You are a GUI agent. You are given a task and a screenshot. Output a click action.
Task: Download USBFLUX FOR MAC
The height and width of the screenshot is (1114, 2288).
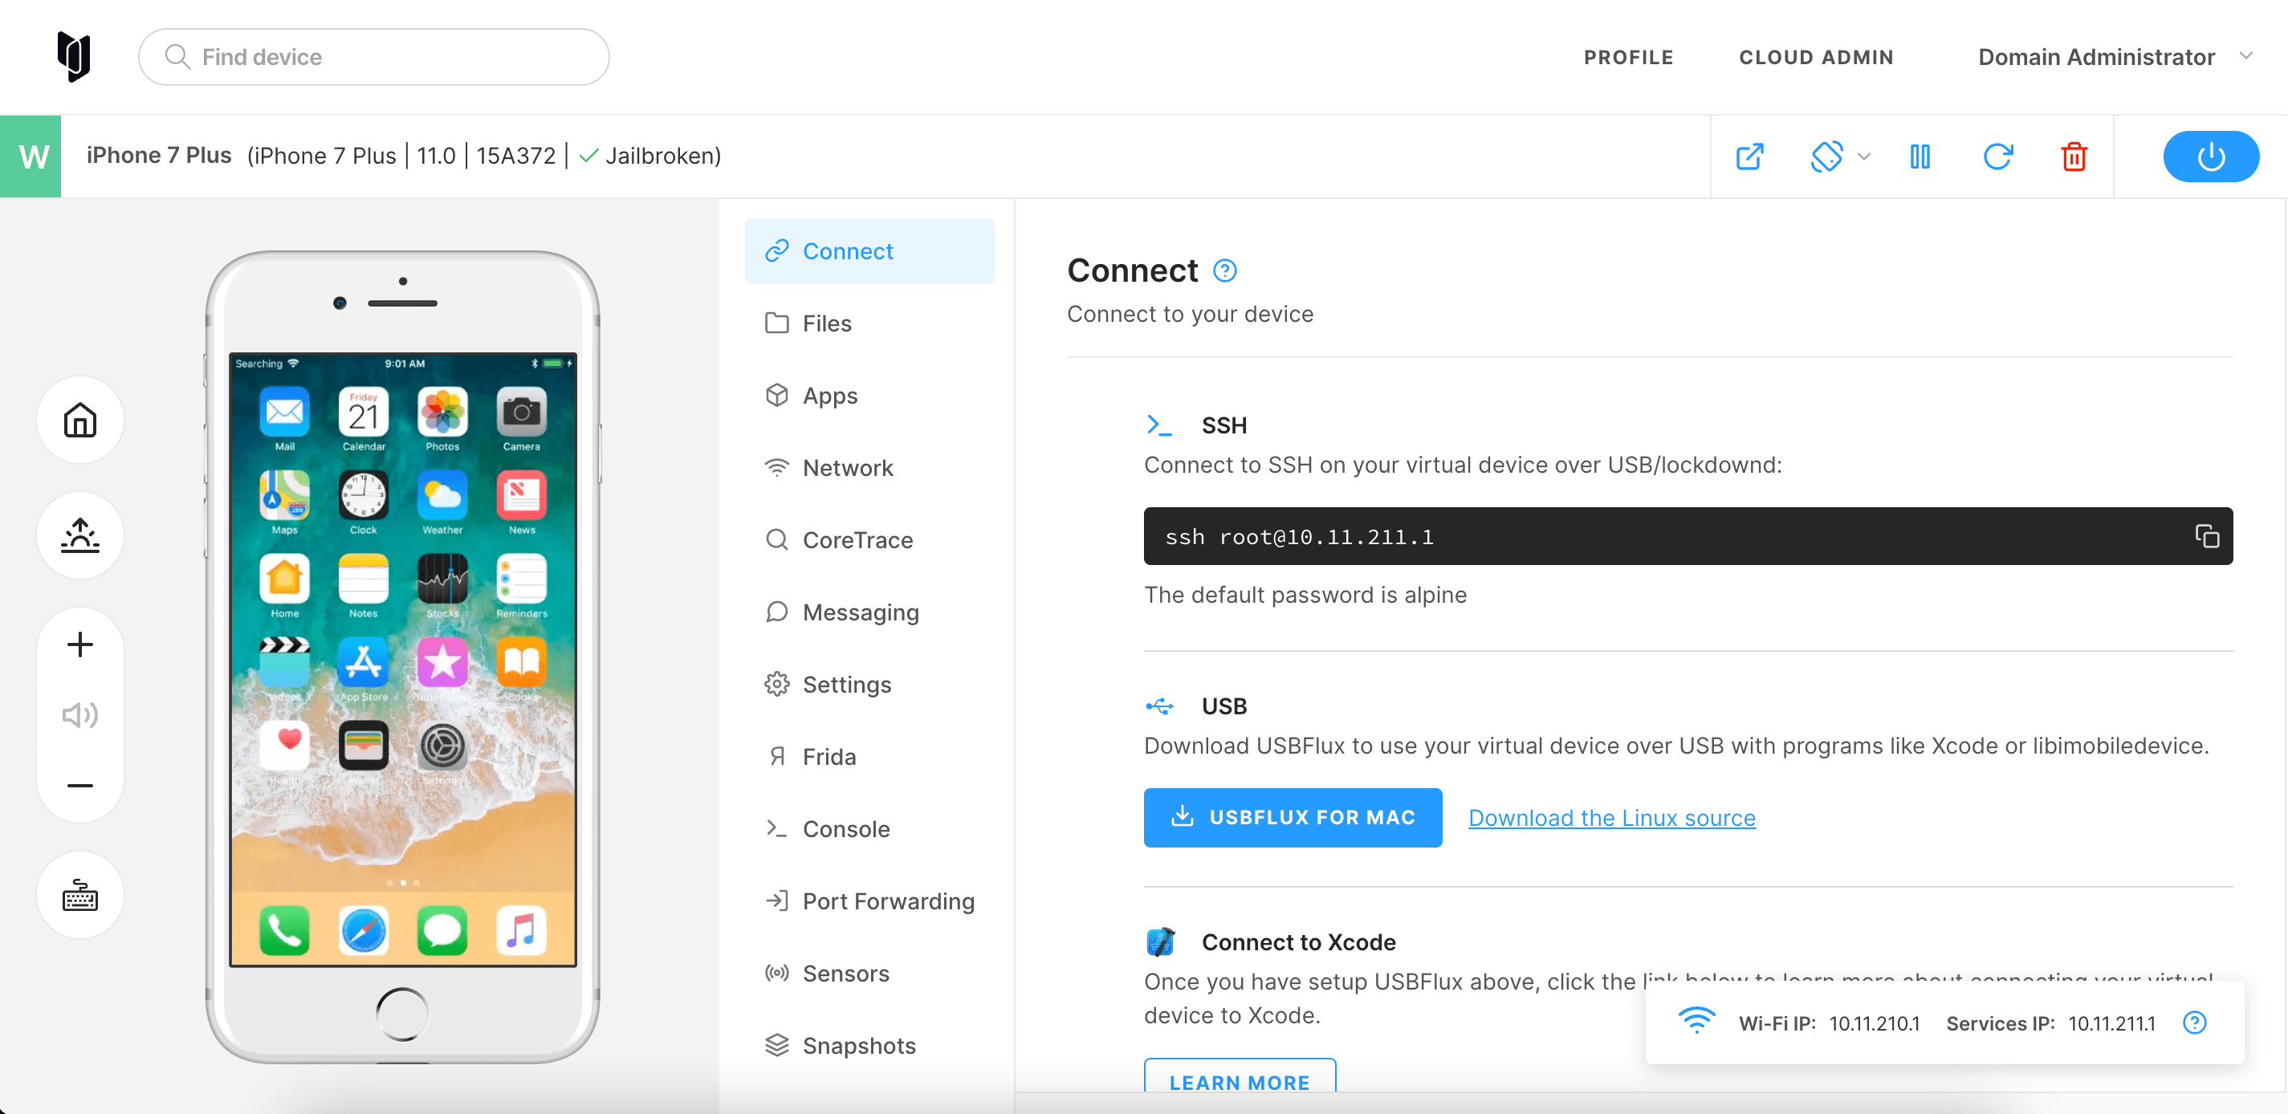[1293, 818]
